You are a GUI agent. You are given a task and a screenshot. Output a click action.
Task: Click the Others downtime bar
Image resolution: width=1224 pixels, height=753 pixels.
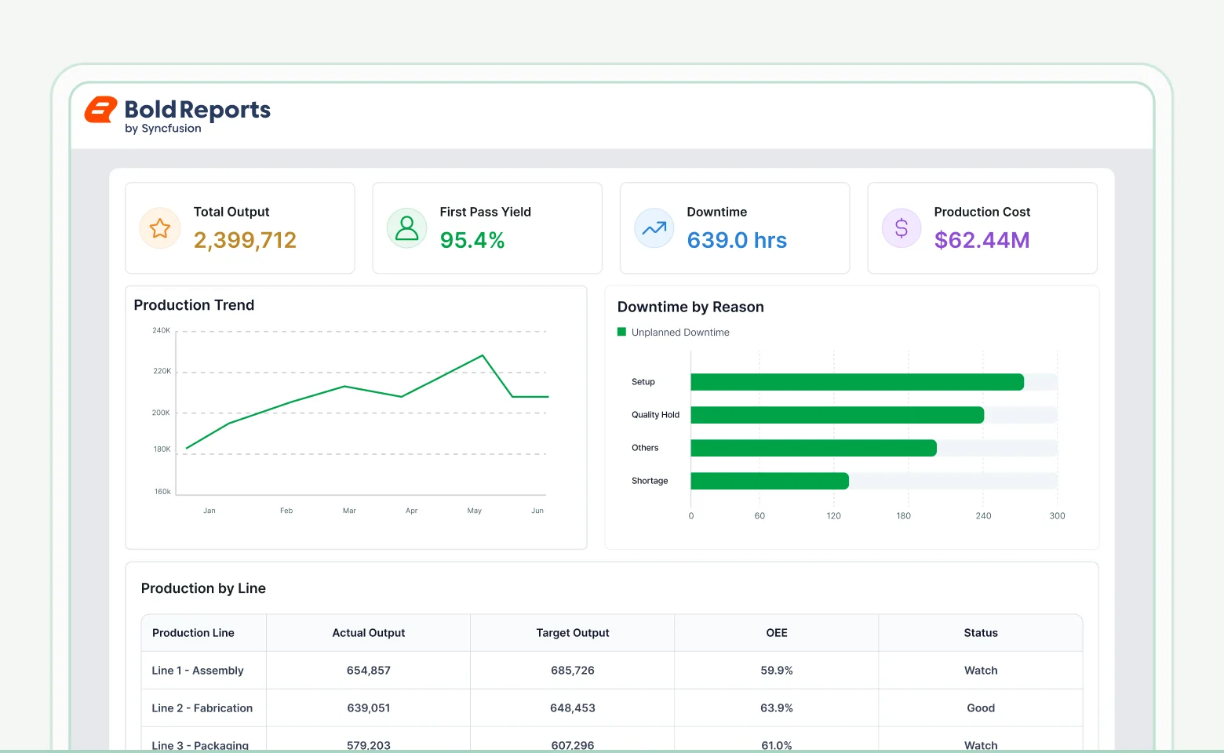coord(814,448)
